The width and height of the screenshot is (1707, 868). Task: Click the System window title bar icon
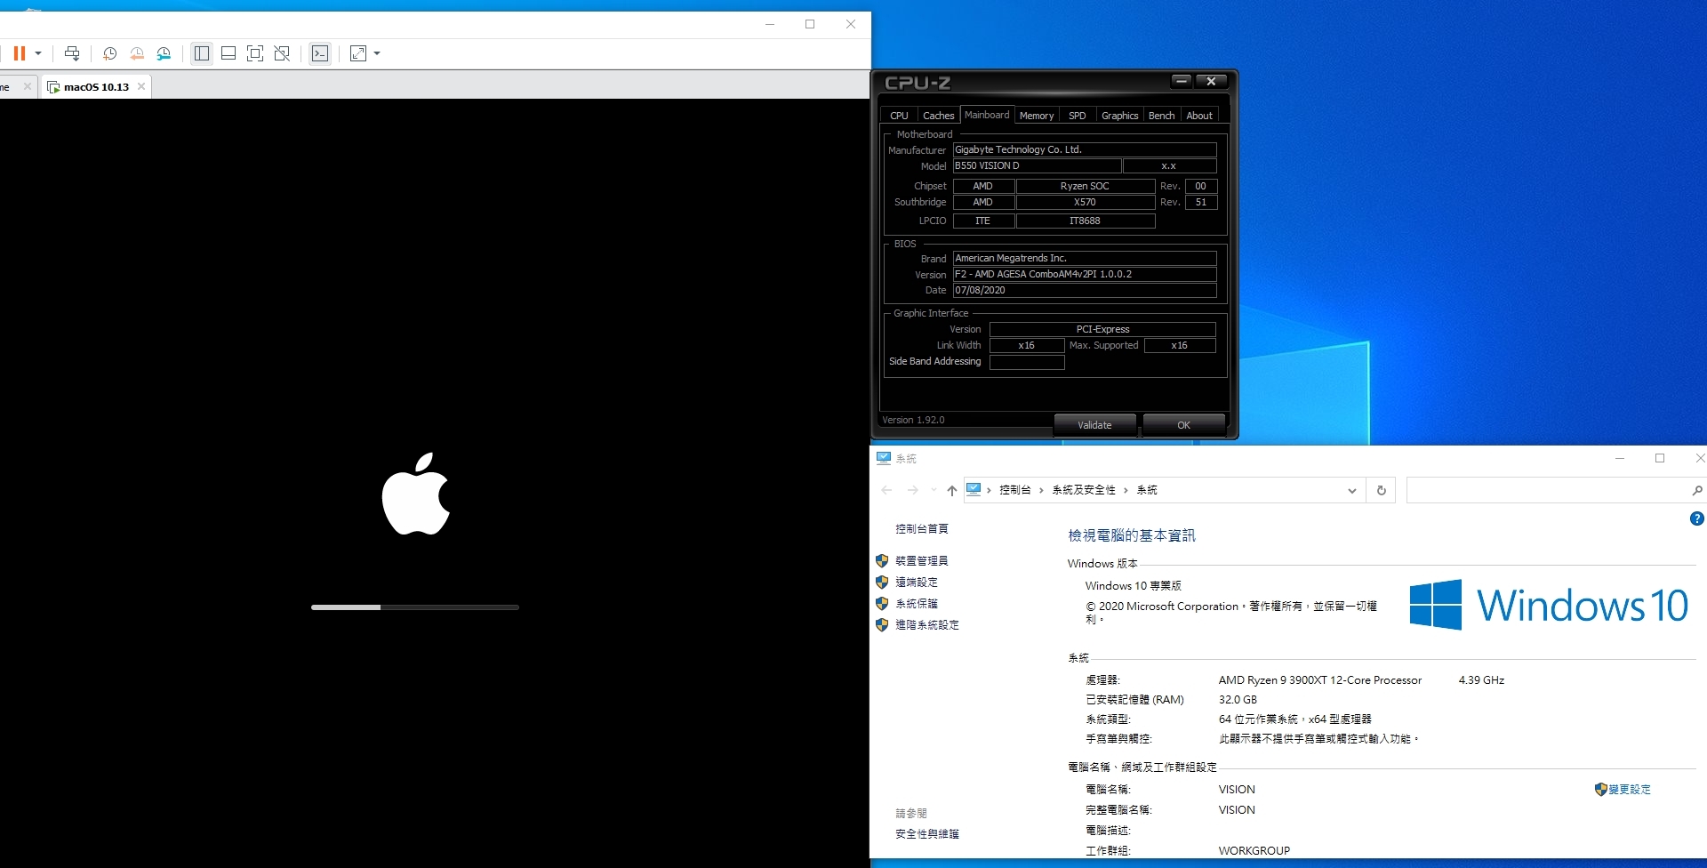(x=884, y=458)
